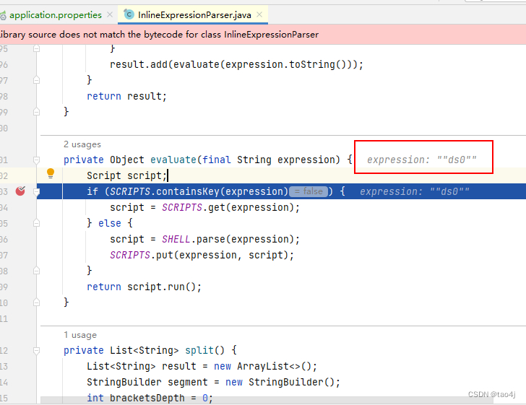Viewport: 526px width, 405px height.
Task: Click the "= false" inline debug value
Action: 307,191
